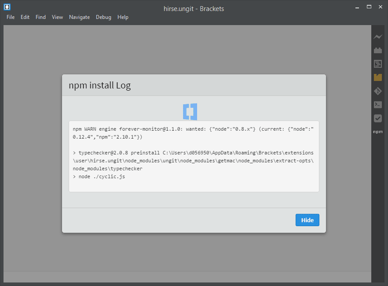This screenshot has height=286, width=388.
Task: Click the zigzag graph icon atop the sidebar
Action: pyautogui.click(x=378, y=37)
